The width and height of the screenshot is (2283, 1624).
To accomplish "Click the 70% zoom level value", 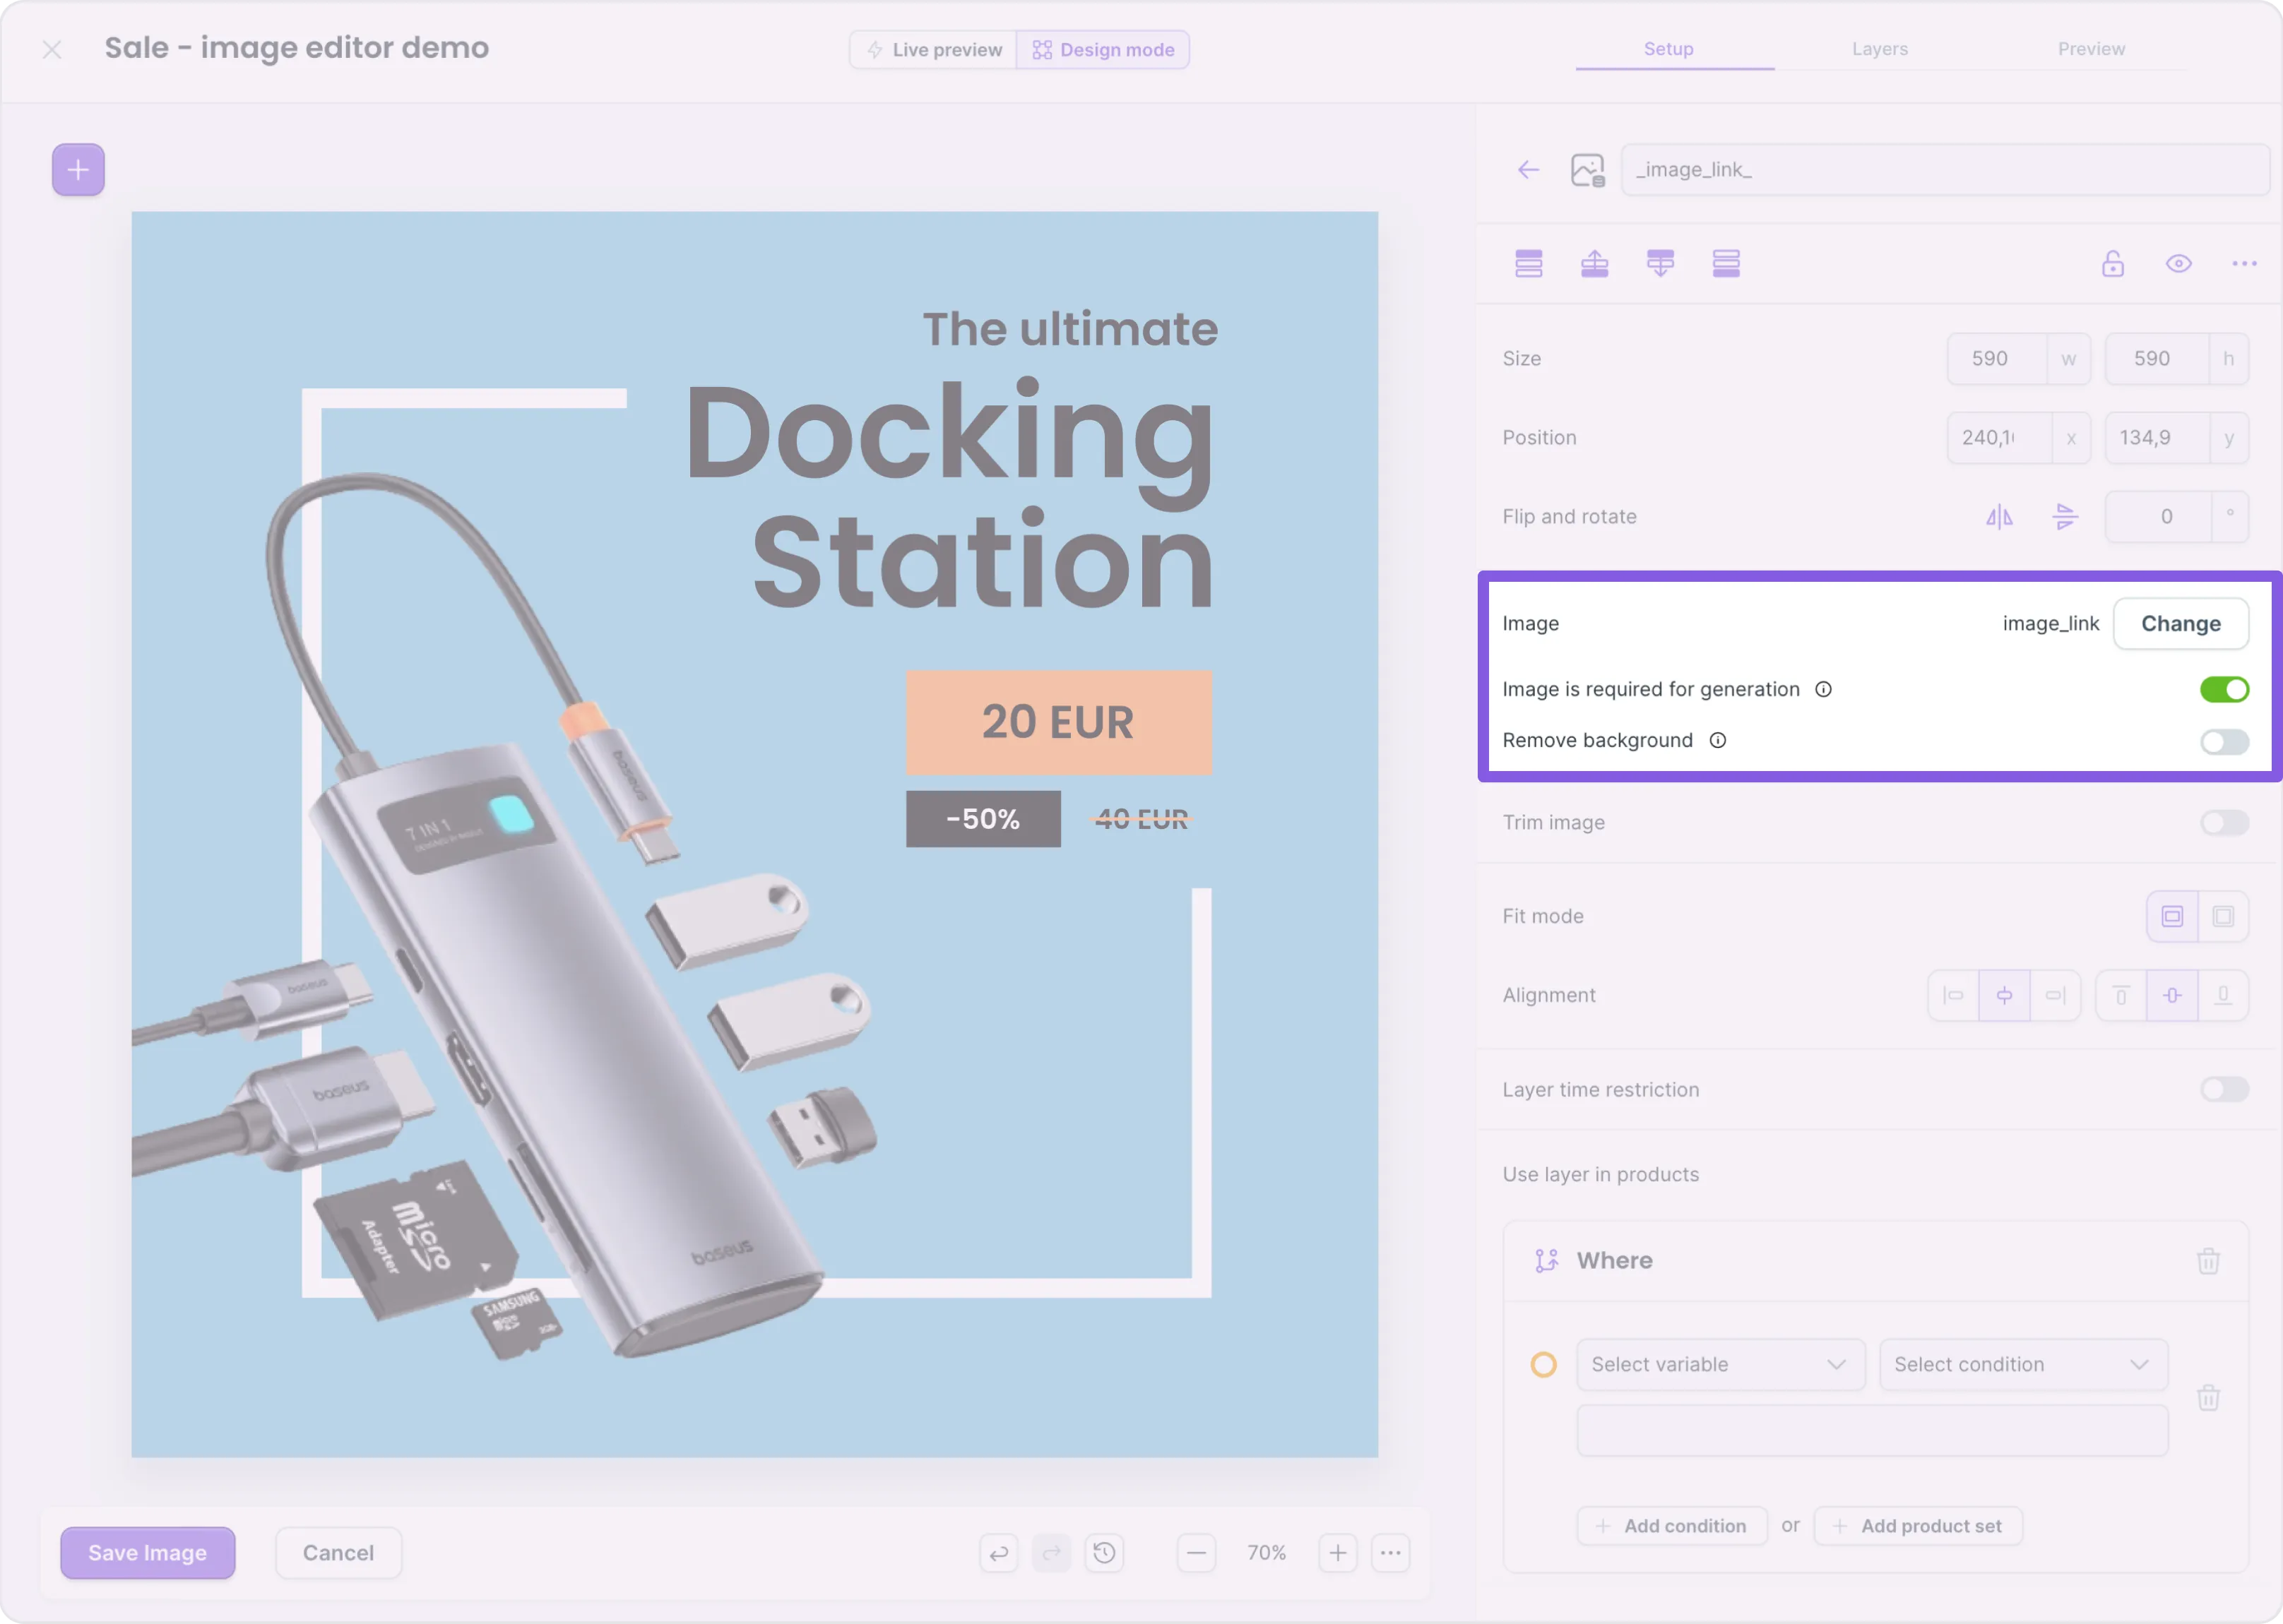I will pos(1267,1552).
